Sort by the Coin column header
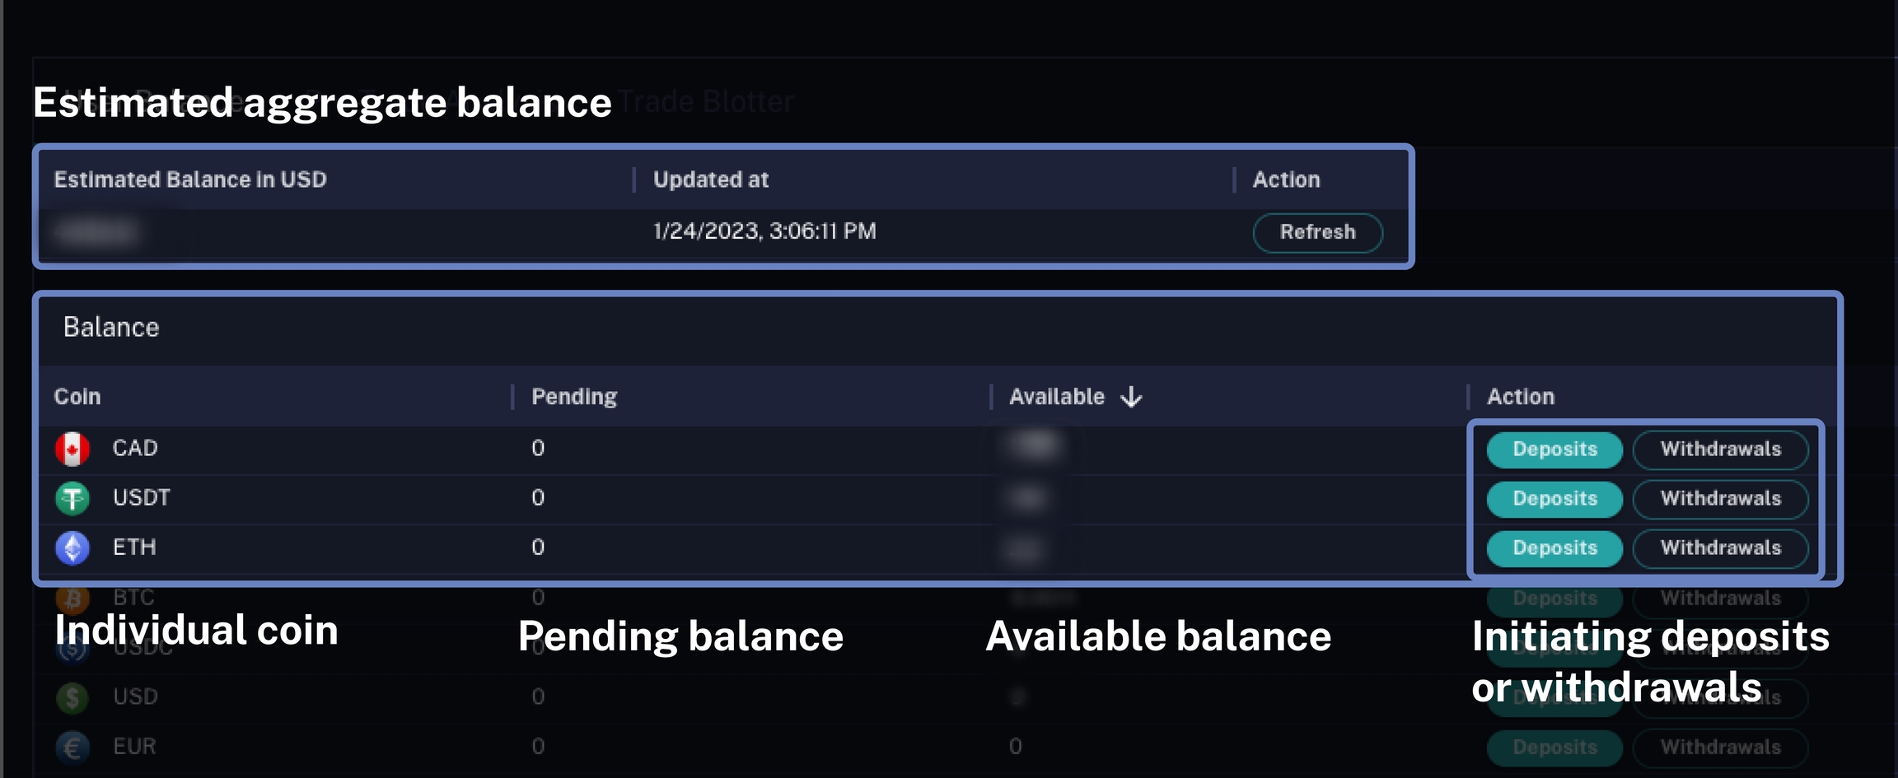This screenshot has height=778, width=1898. pos(77,397)
